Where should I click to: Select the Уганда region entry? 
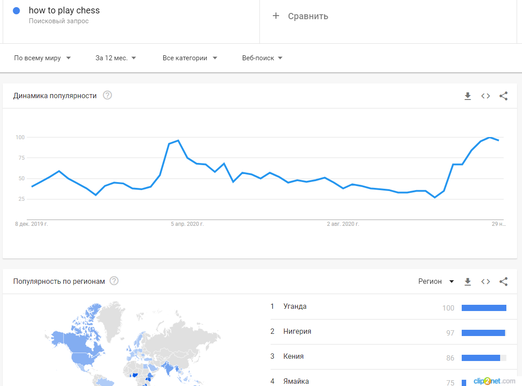[295, 307]
